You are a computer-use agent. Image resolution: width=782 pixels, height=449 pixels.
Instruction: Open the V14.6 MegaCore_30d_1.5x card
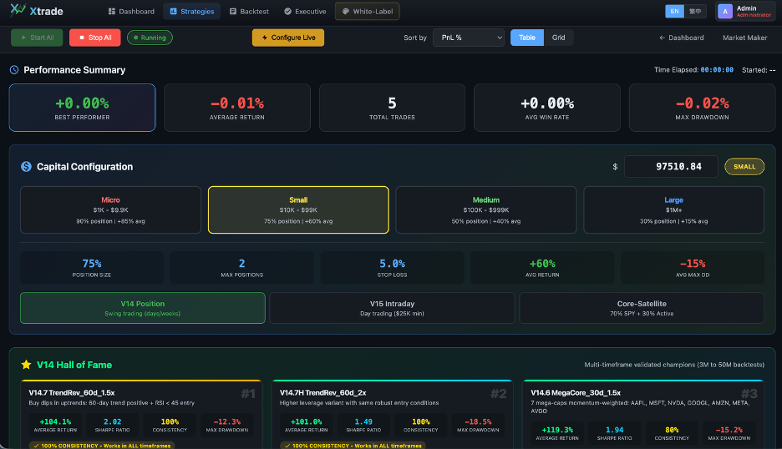643,414
